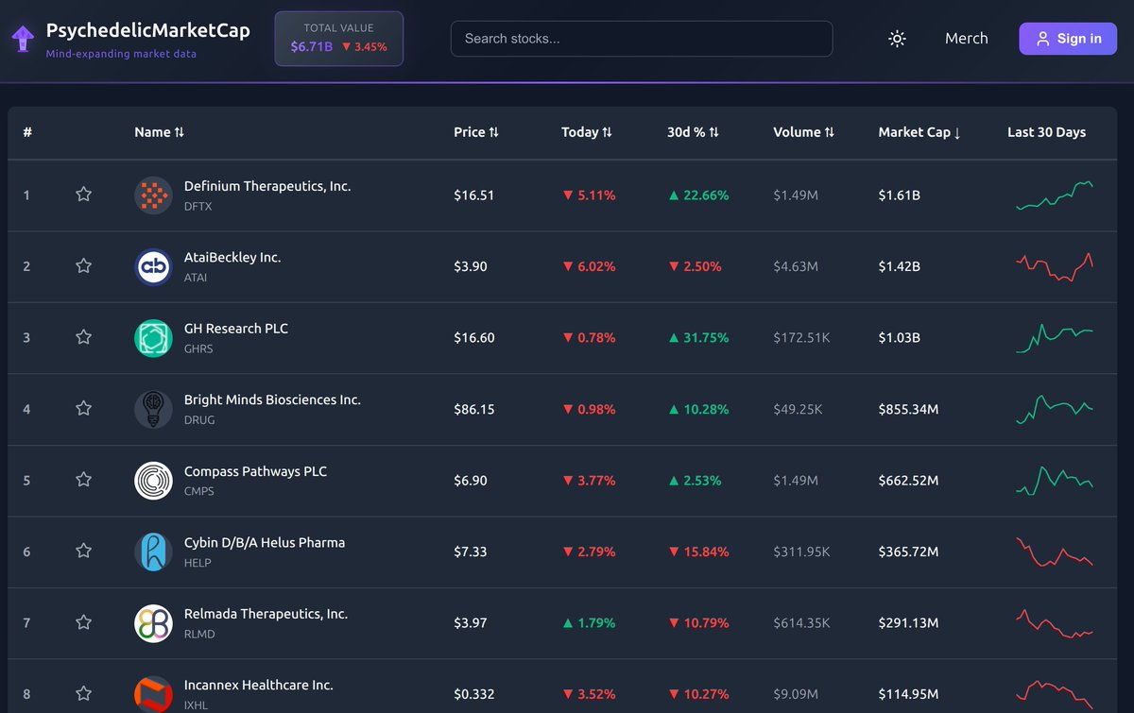Click the $855.34M market cap value

908,409
